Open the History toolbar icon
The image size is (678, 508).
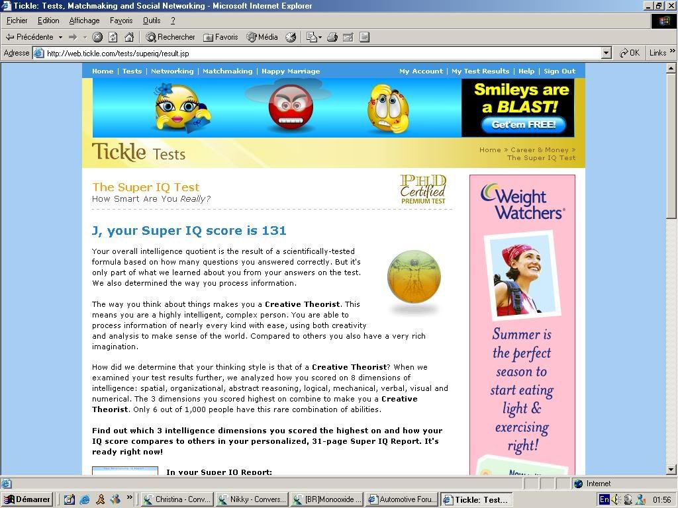[291, 37]
